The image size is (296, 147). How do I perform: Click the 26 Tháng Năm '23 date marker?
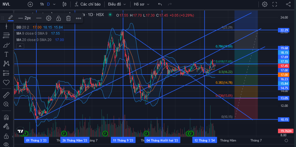tap(75, 140)
